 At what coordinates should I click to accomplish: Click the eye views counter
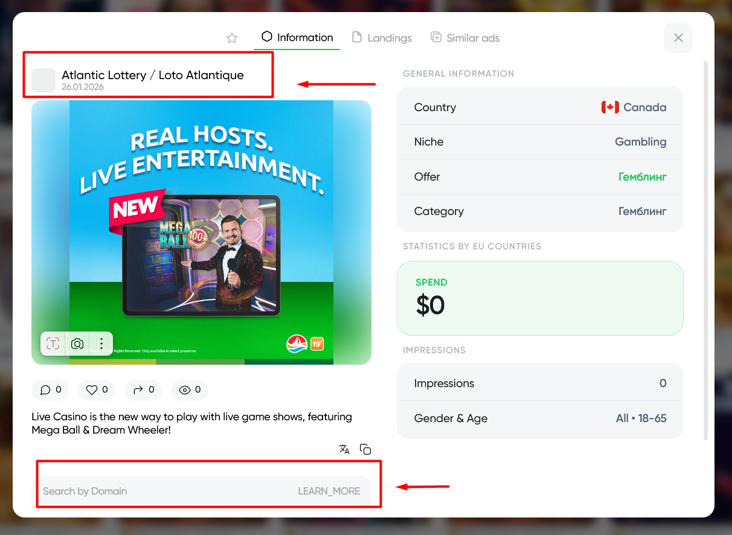pyautogui.click(x=190, y=390)
